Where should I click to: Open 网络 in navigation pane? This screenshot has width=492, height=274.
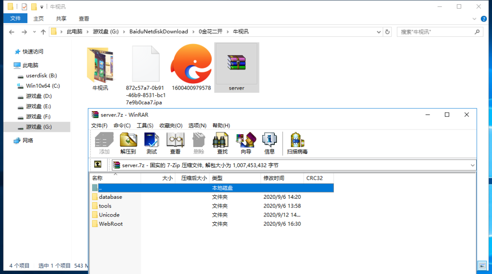27,140
